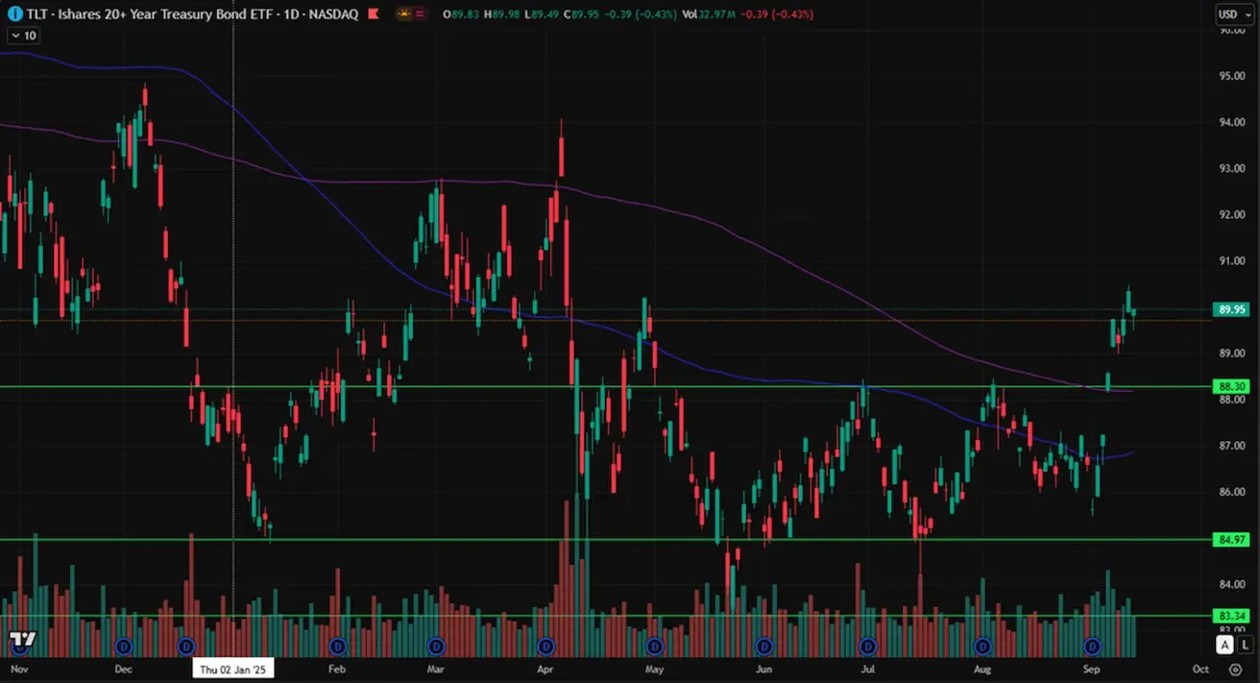Click the TradingView logo
The height and width of the screenshot is (683, 1260).
[23, 639]
